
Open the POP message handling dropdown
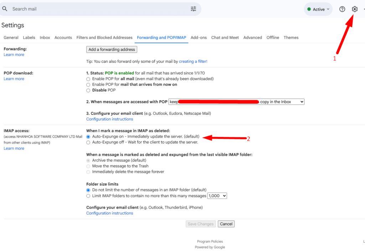[x=236, y=102]
